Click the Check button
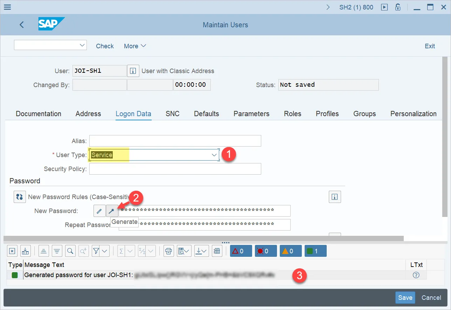451x310 pixels. pyautogui.click(x=105, y=46)
